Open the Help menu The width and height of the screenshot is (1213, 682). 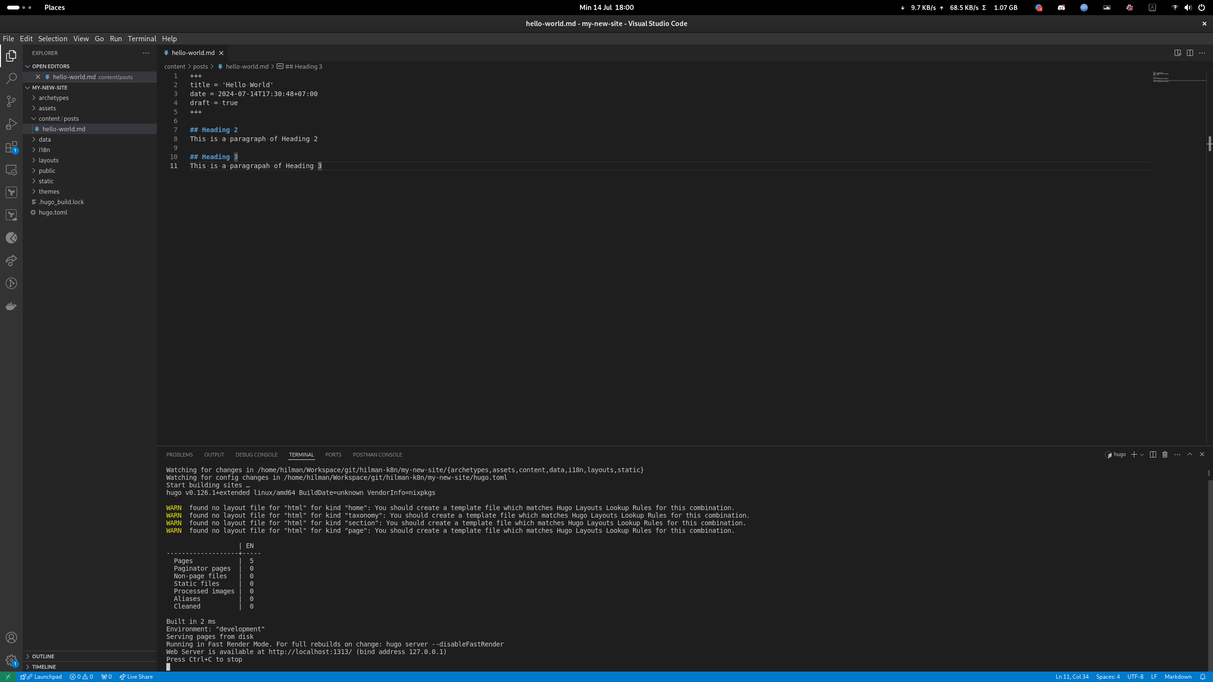(169, 39)
